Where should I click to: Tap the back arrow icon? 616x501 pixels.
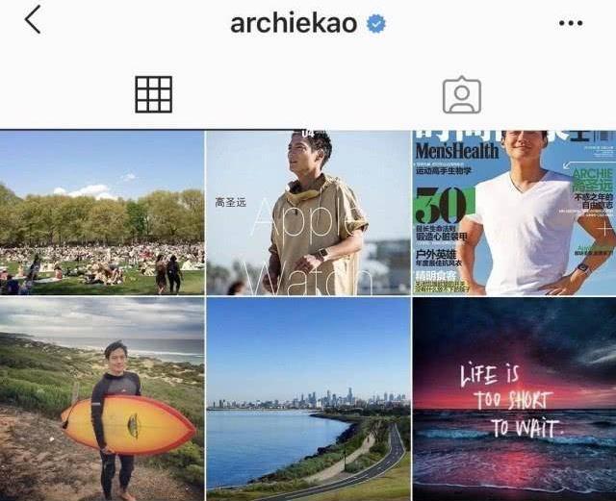[33, 19]
